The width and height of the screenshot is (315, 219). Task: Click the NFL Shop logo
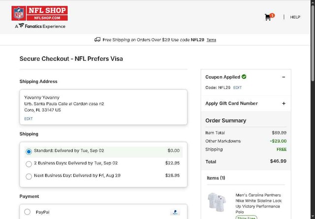point(39,13)
